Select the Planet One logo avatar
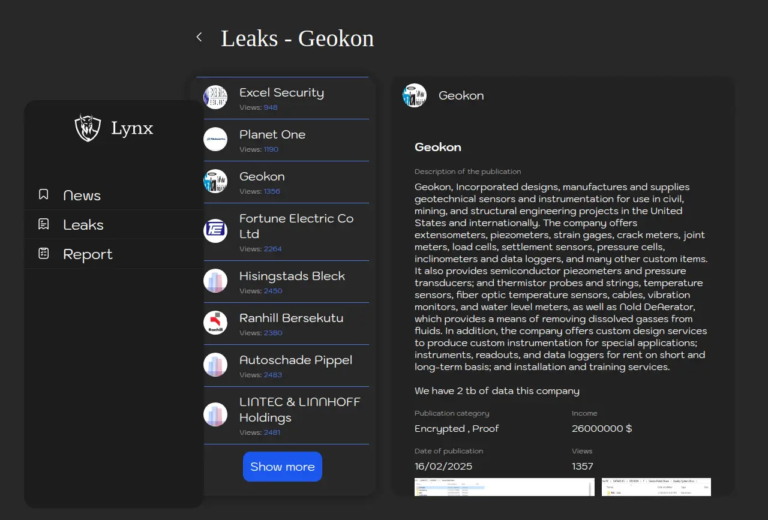Screen dimensions: 768x520 click(x=215, y=139)
